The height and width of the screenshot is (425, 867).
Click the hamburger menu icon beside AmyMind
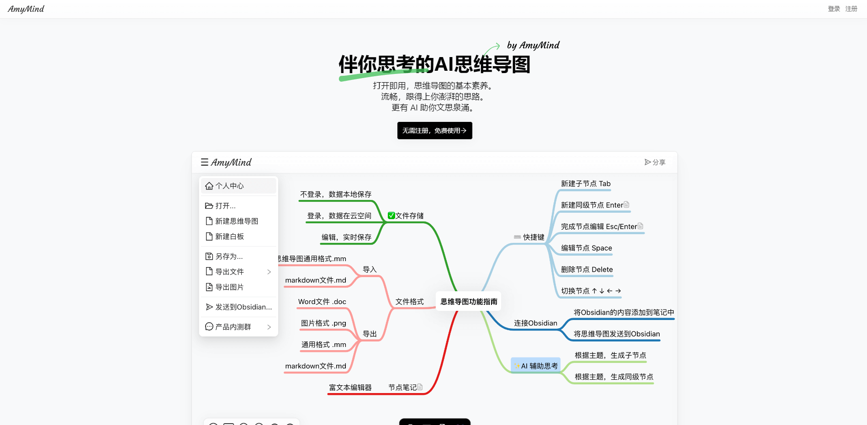tap(205, 162)
